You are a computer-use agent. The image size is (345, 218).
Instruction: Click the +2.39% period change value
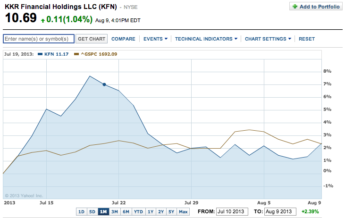(310, 211)
